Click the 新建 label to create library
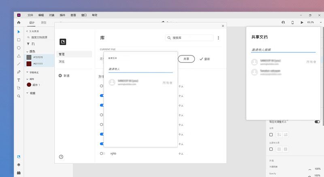The image size is (324, 177). pos(66,76)
